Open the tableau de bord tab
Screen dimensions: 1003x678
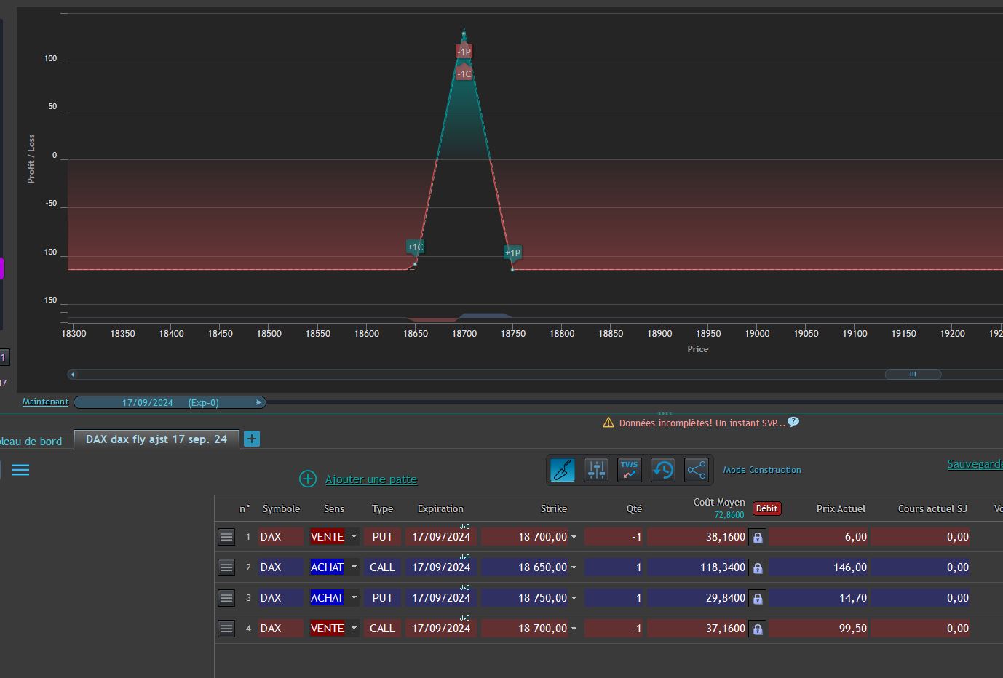(33, 442)
